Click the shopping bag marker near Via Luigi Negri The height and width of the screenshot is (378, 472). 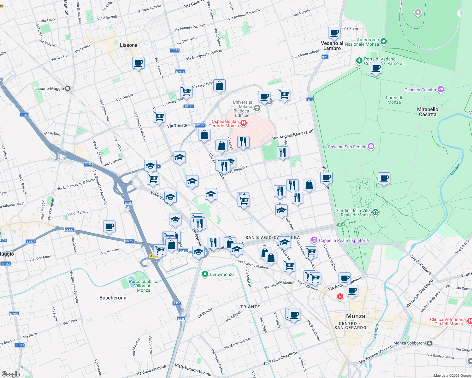point(219,85)
